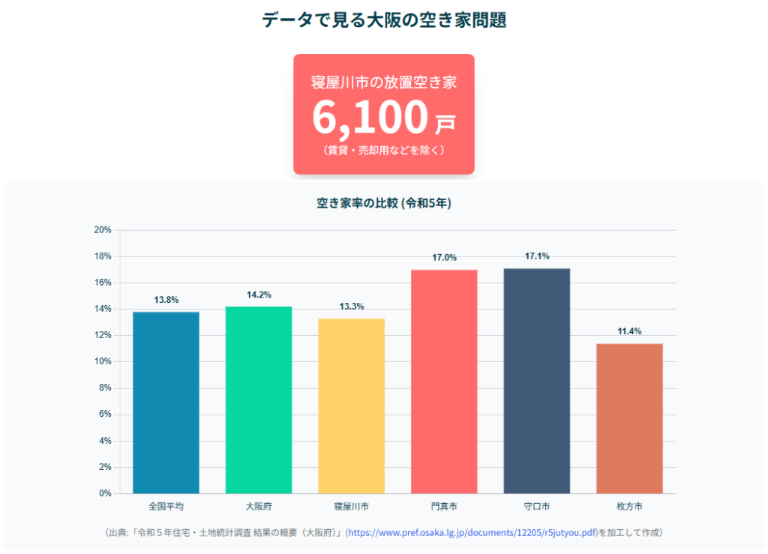Image resolution: width=768 pixels, height=554 pixels.
Task: Open the pref.osaka.lg.jp source PDF link
Action: click(472, 533)
